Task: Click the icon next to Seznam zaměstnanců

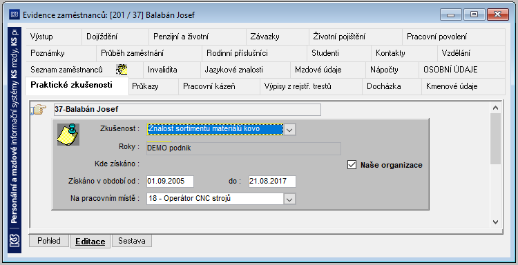Action: [x=122, y=70]
